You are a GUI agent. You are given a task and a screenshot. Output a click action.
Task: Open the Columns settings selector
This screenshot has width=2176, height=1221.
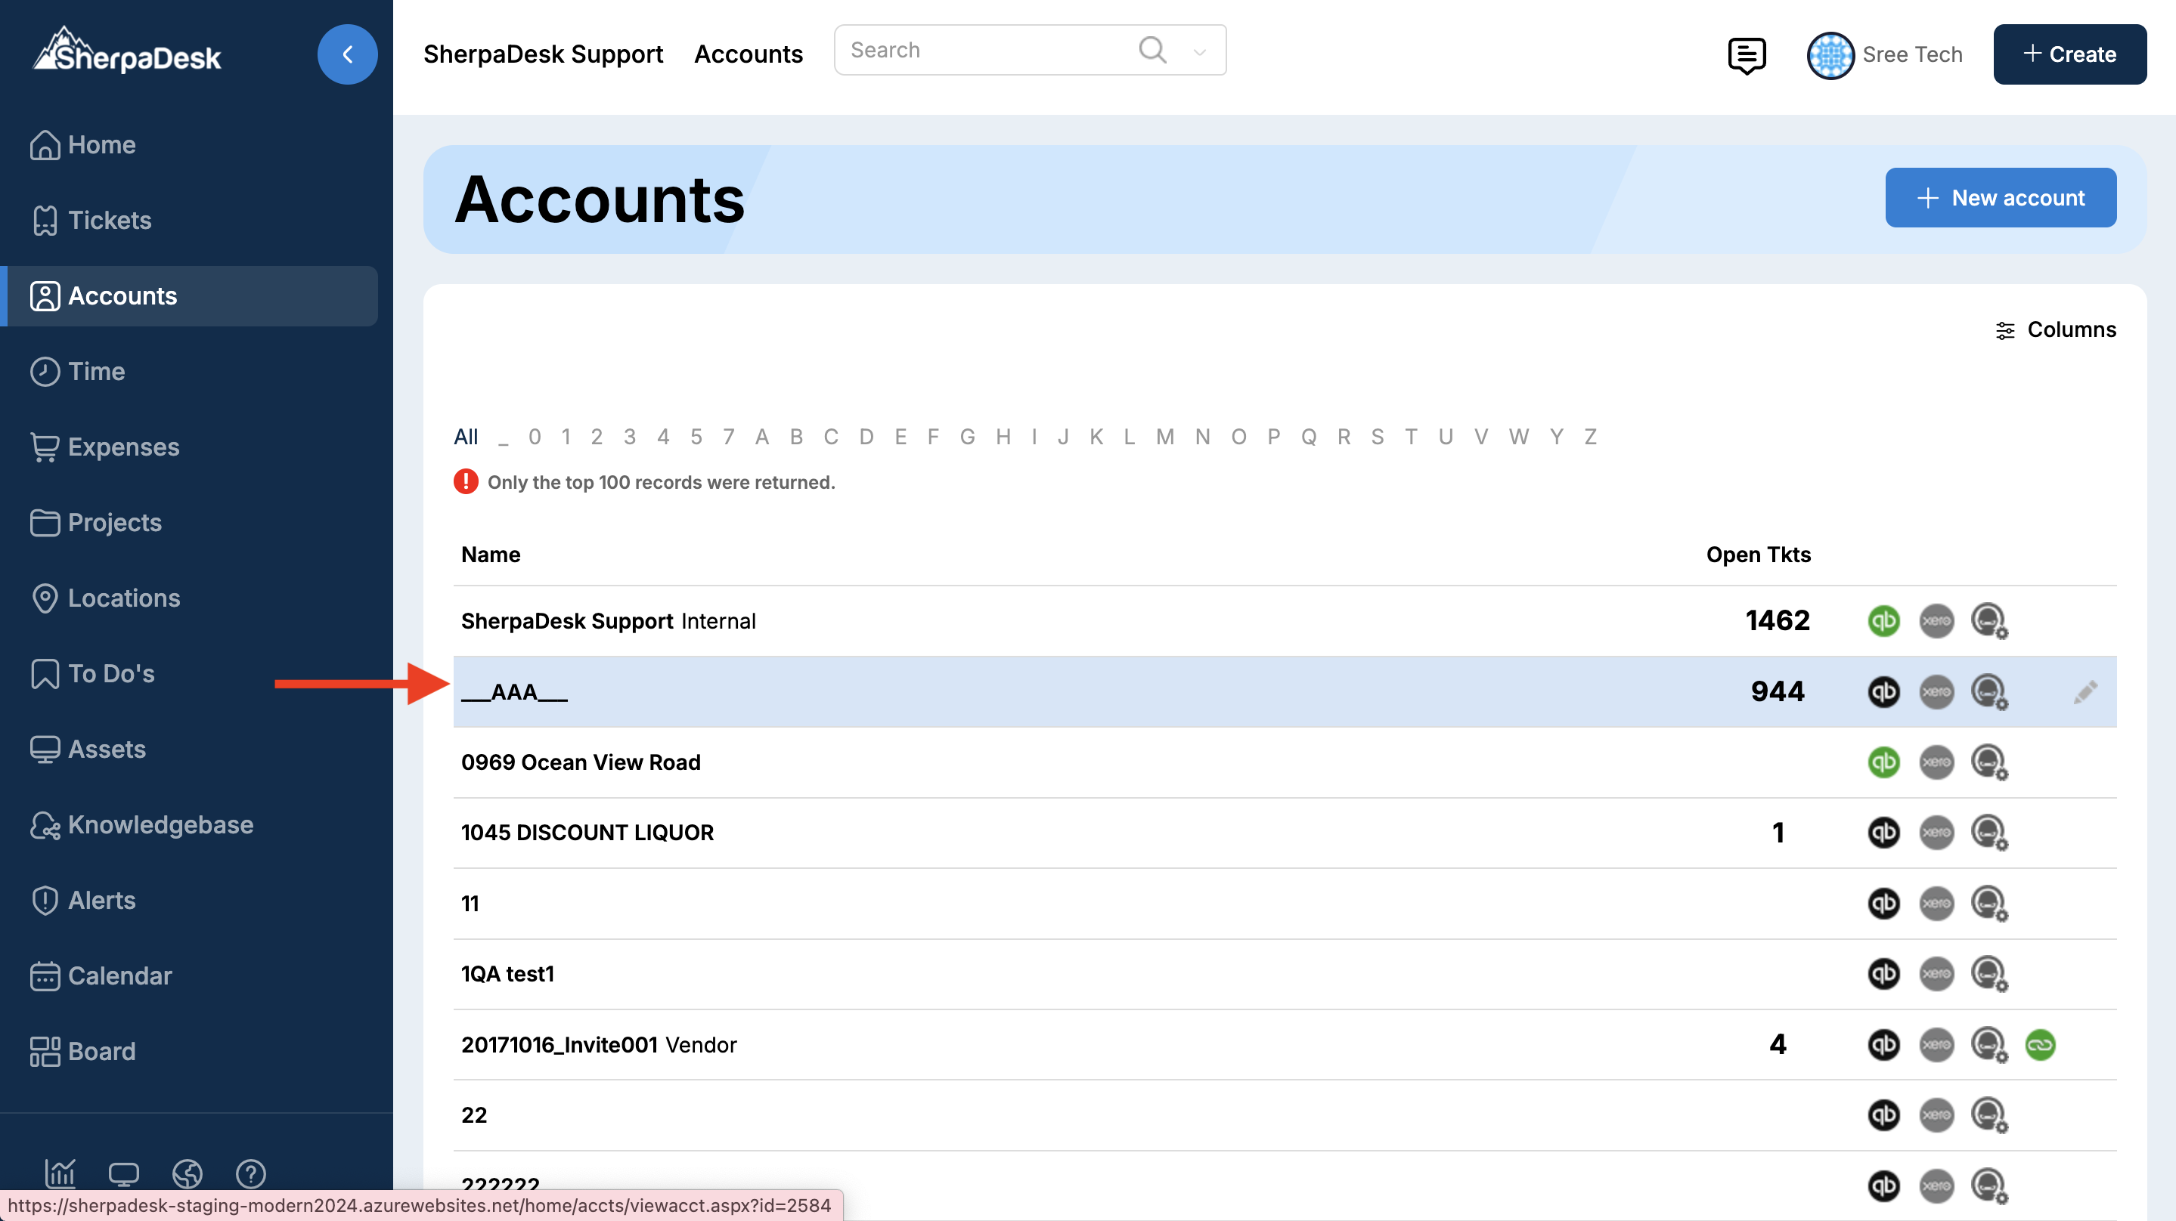2055,329
